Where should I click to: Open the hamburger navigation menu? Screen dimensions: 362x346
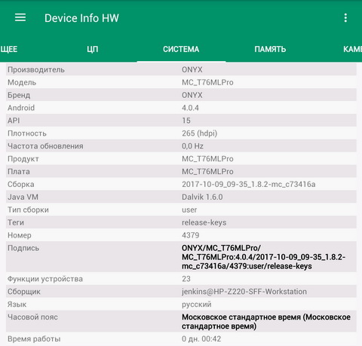[20, 17]
